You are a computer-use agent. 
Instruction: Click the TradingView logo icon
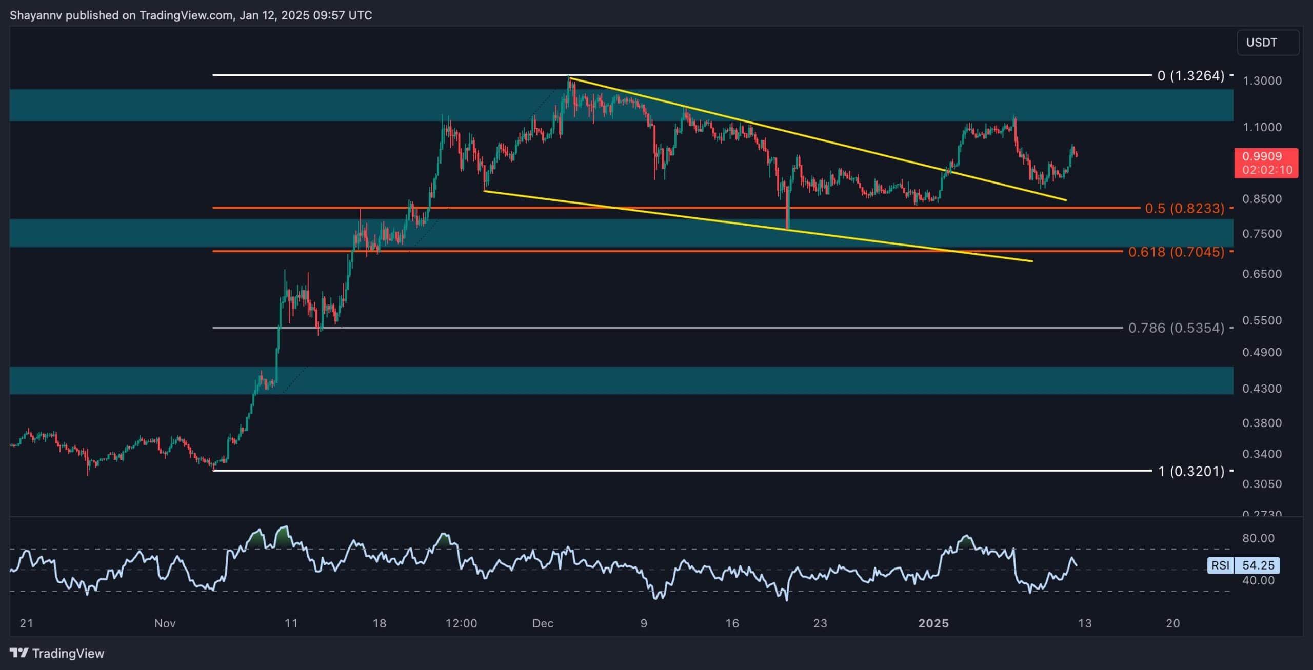coord(19,653)
